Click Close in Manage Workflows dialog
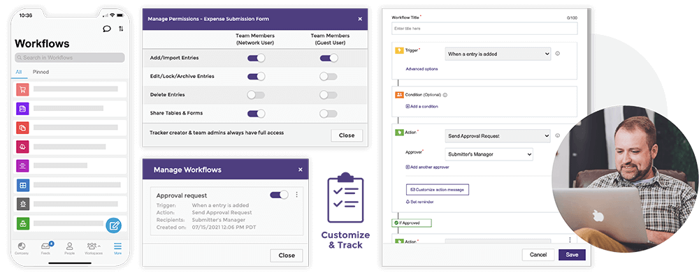This screenshot has width=699, height=275. coord(287,255)
